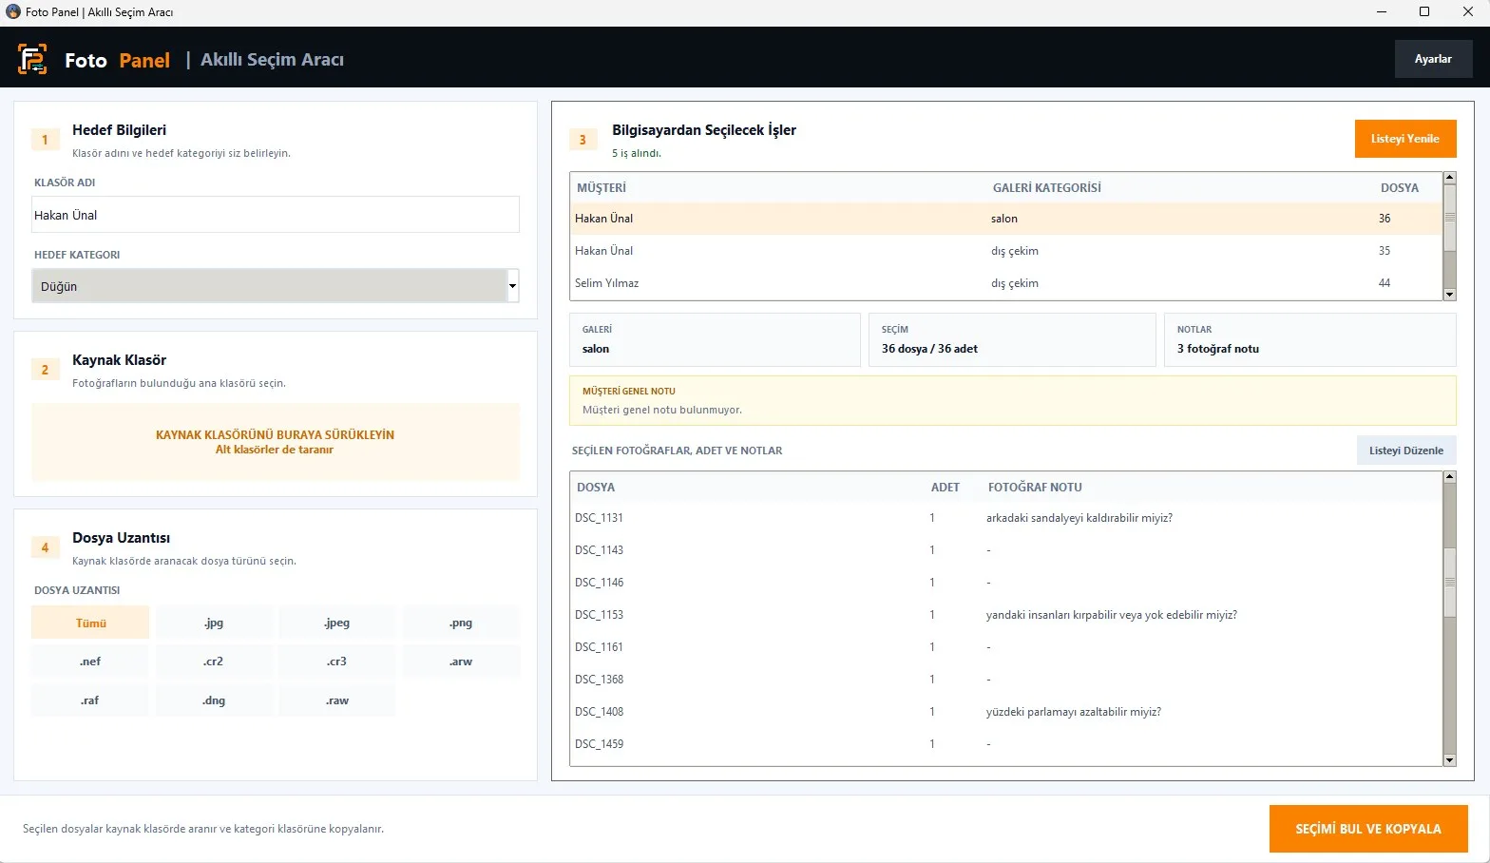Click the scroll-up arrow of the photo list
The image size is (1490, 863).
[1449, 477]
